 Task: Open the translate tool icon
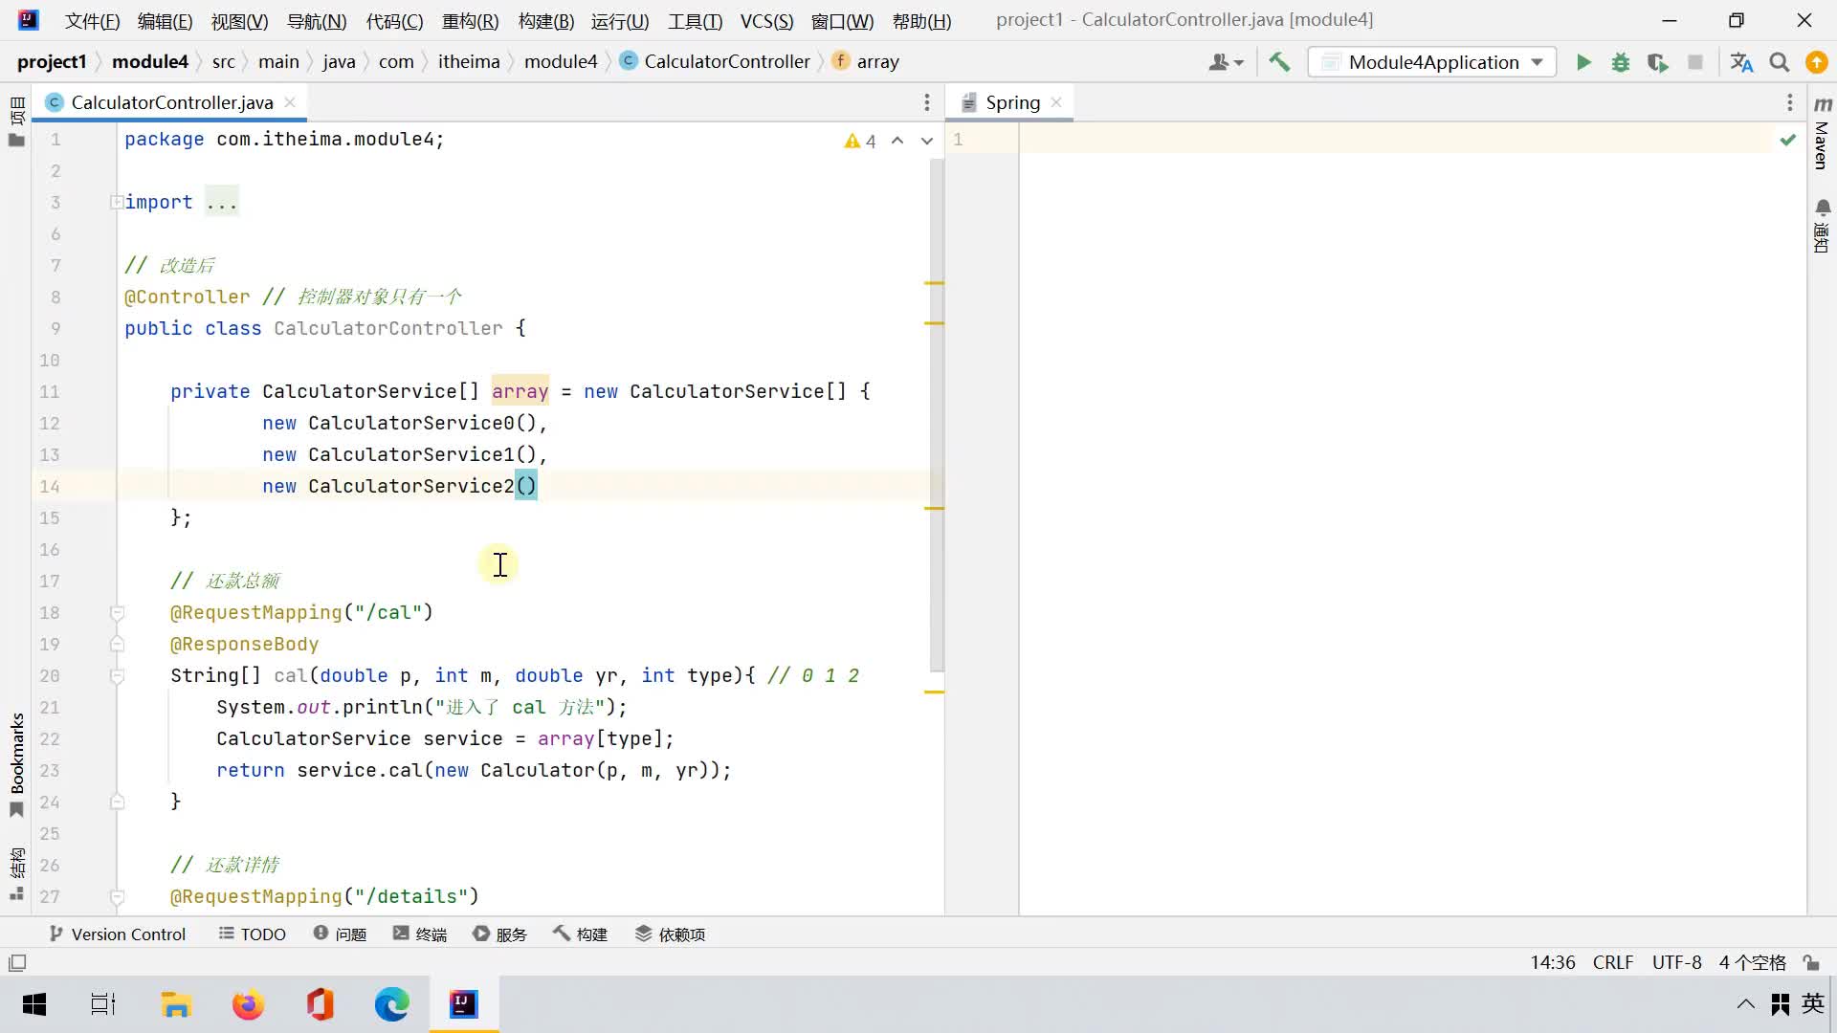(x=1741, y=62)
